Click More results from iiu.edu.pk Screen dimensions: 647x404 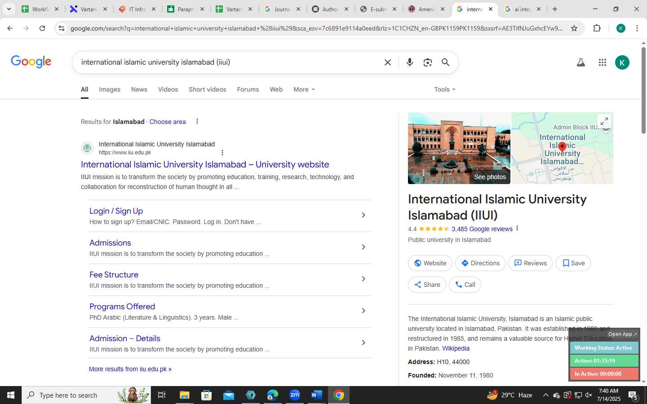(130, 369)
